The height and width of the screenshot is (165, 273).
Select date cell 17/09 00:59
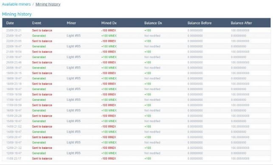pos(14,105)
